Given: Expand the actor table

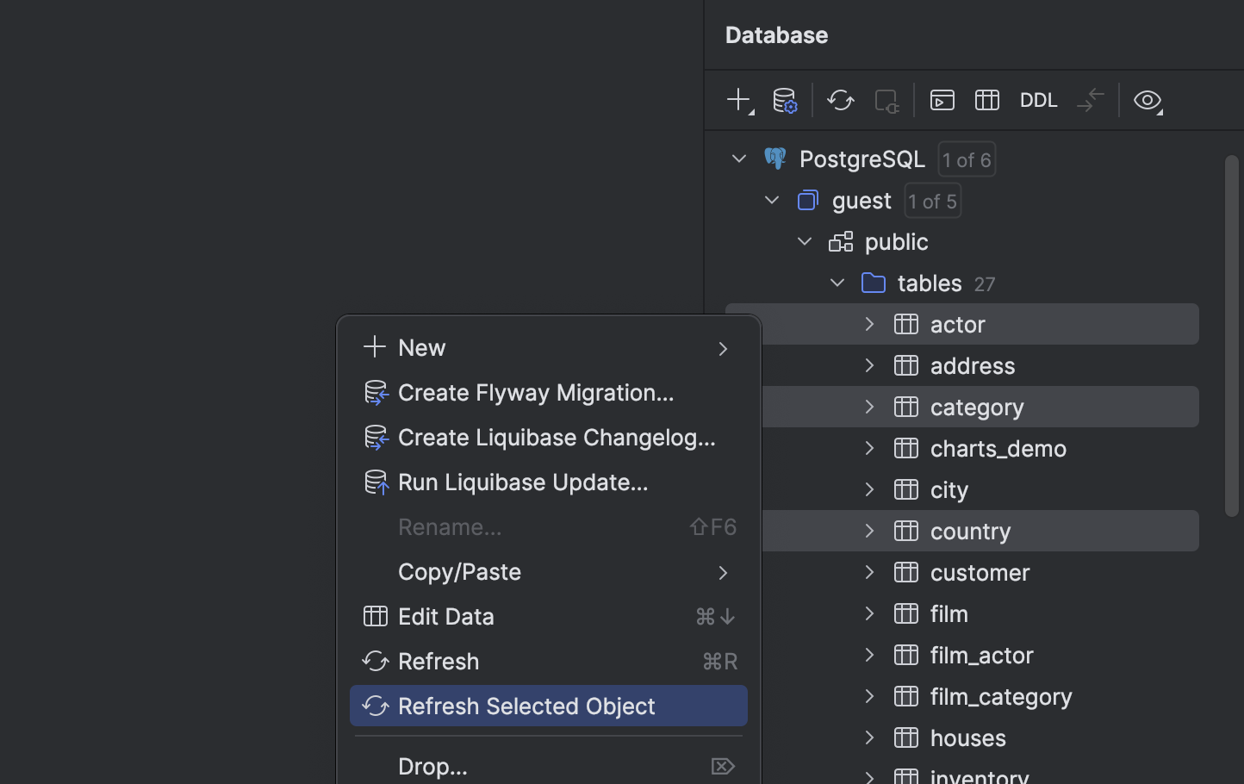Looking at the screenshot, I should [868, 324].
